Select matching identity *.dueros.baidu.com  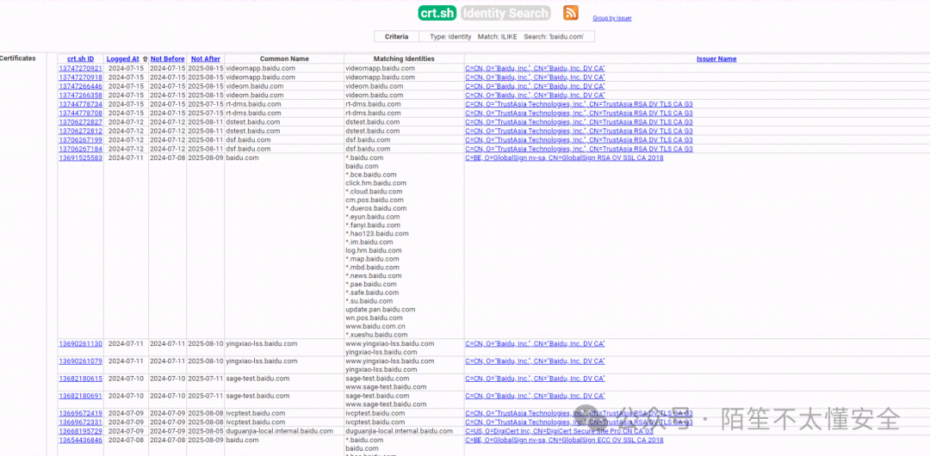click(x=376, y=208)
